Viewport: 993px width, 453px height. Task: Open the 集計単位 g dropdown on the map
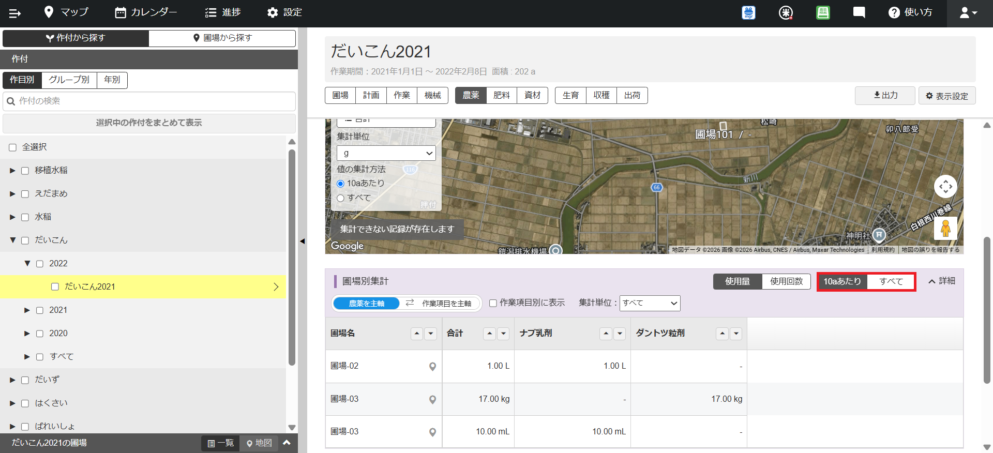point(386,153)
